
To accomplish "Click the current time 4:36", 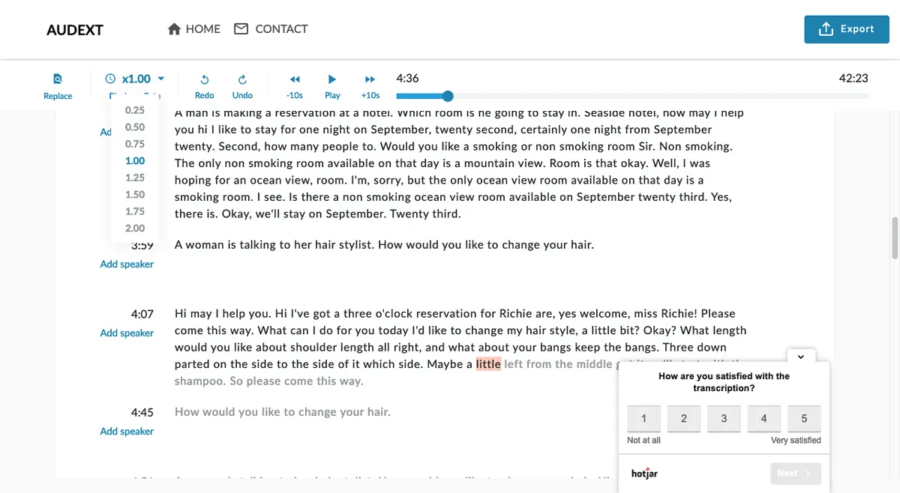I will (x=407, y=79).
